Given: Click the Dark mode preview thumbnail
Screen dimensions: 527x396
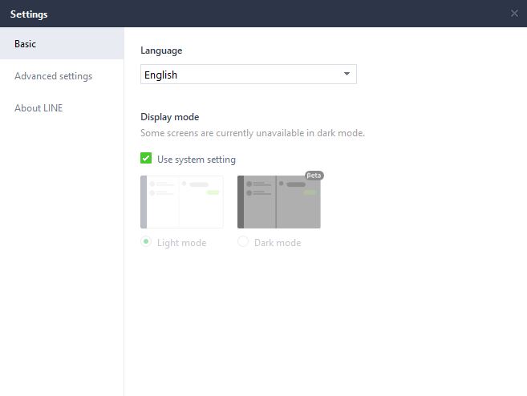Looking at the screenshot, I should (x=279, y=202).
